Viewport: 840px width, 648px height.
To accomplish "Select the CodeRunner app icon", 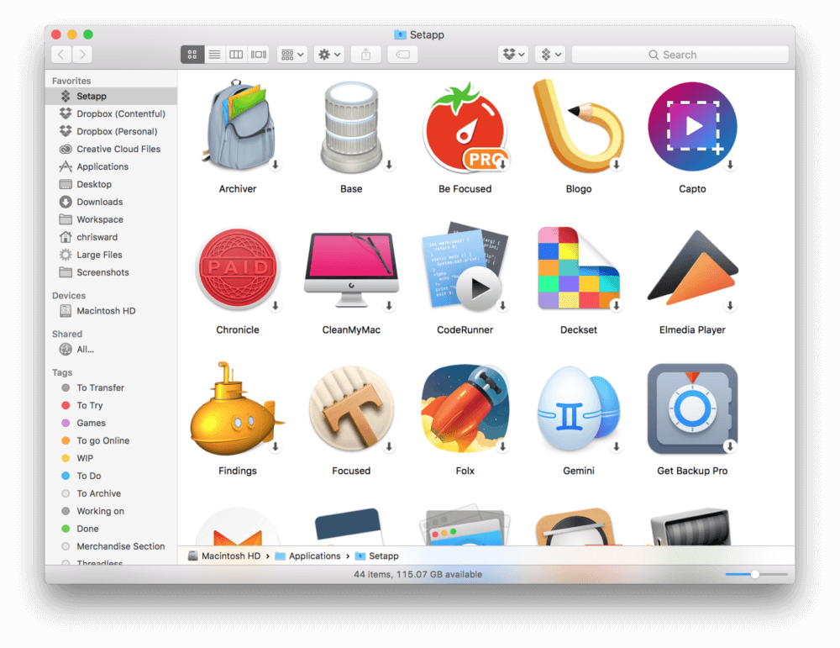I will [x=465, y=267].
